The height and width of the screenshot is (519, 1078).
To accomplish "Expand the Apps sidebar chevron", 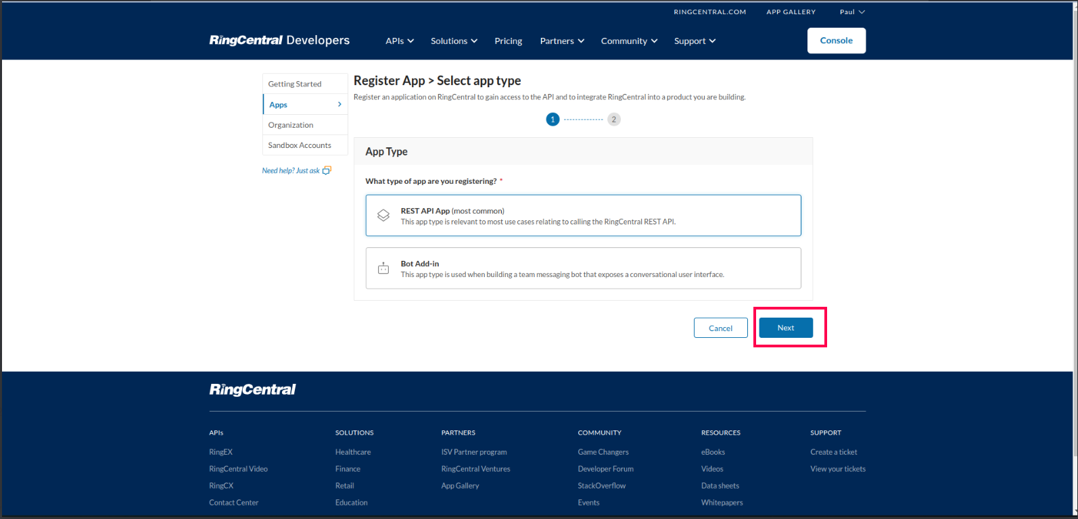I will point(339,104).
